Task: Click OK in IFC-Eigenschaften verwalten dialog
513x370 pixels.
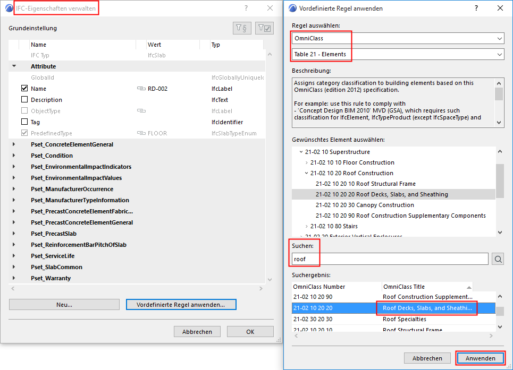Action: (250, 332)
